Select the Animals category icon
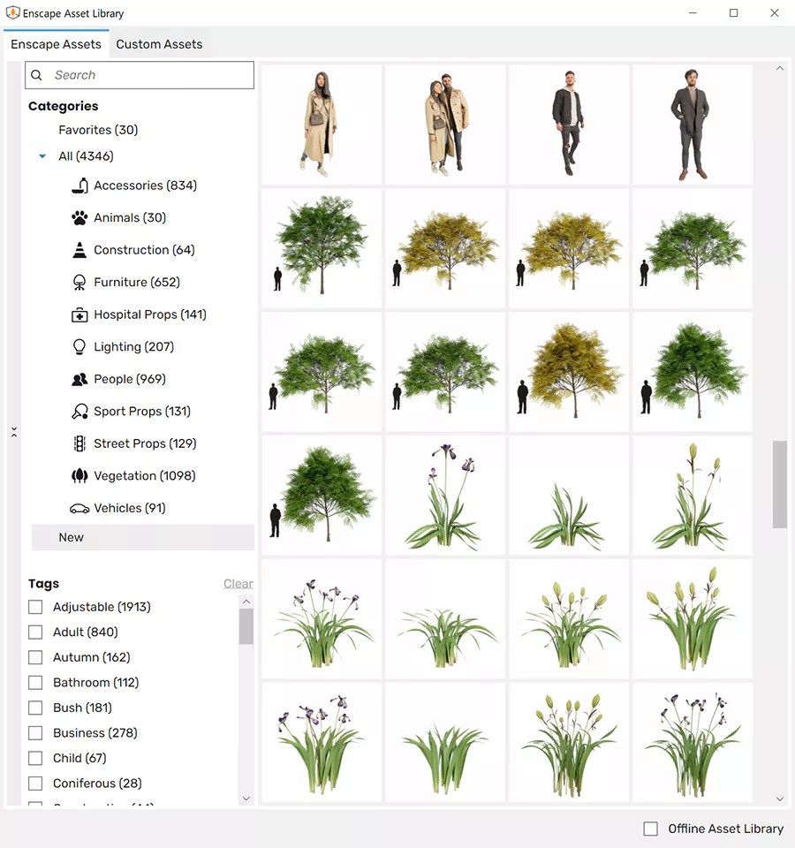 click(x=79, y=217)
